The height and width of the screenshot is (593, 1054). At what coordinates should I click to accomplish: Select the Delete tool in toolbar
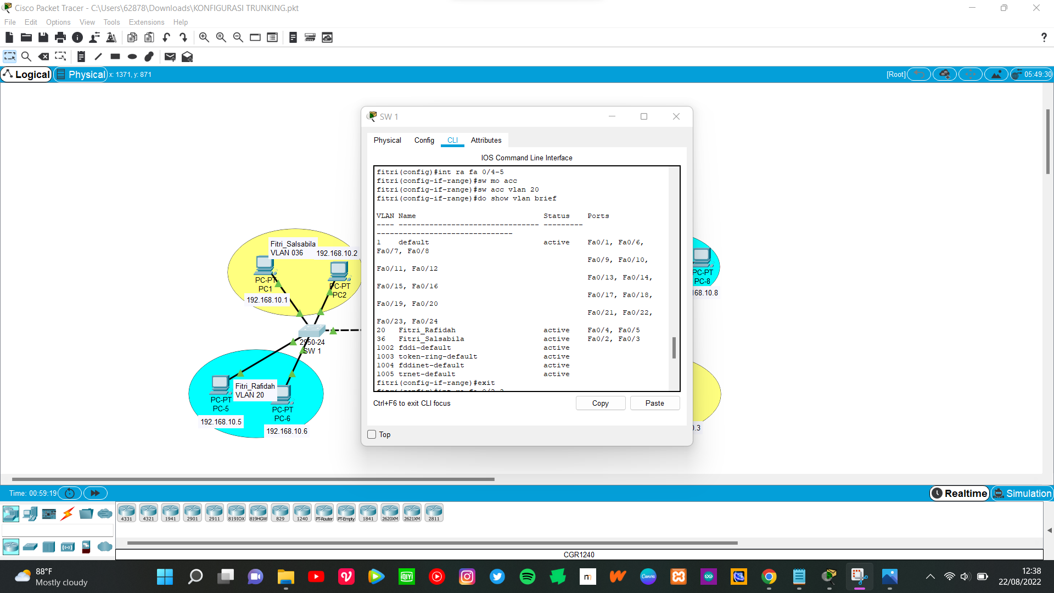[43, 57]
